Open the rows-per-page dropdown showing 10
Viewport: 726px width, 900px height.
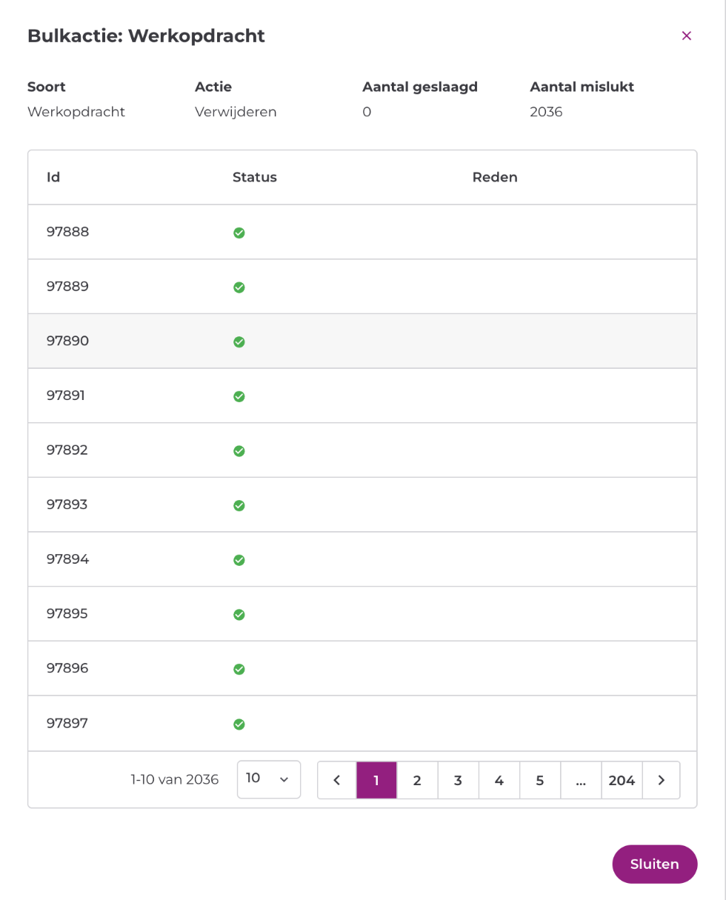[269, 779]
